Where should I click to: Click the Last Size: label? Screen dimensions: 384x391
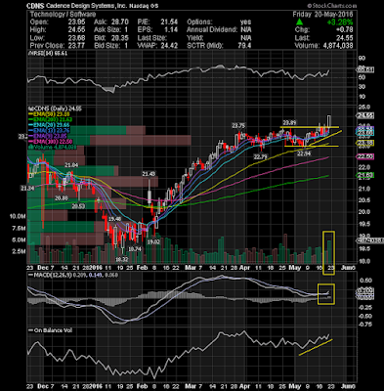tap(152, 38)
